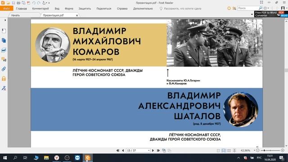Open the Вид ribbon tab

tap(57, 9)
